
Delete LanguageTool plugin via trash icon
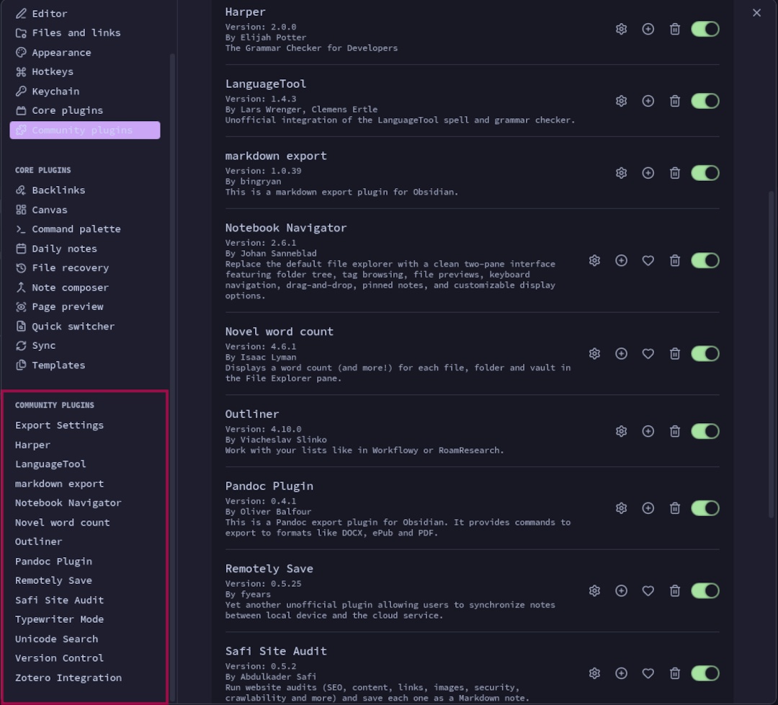(x=675, y=102)
